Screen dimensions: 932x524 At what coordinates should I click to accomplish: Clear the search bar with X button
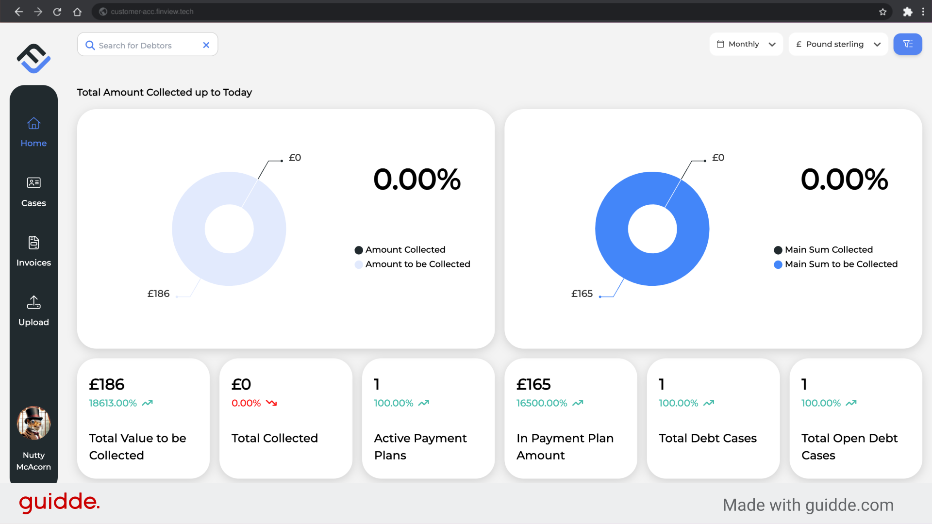tap(207, 44)
